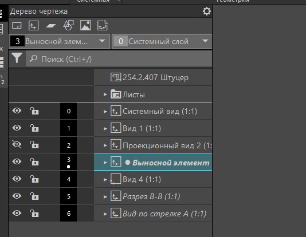Click view number 0 cell

point(69,111)
